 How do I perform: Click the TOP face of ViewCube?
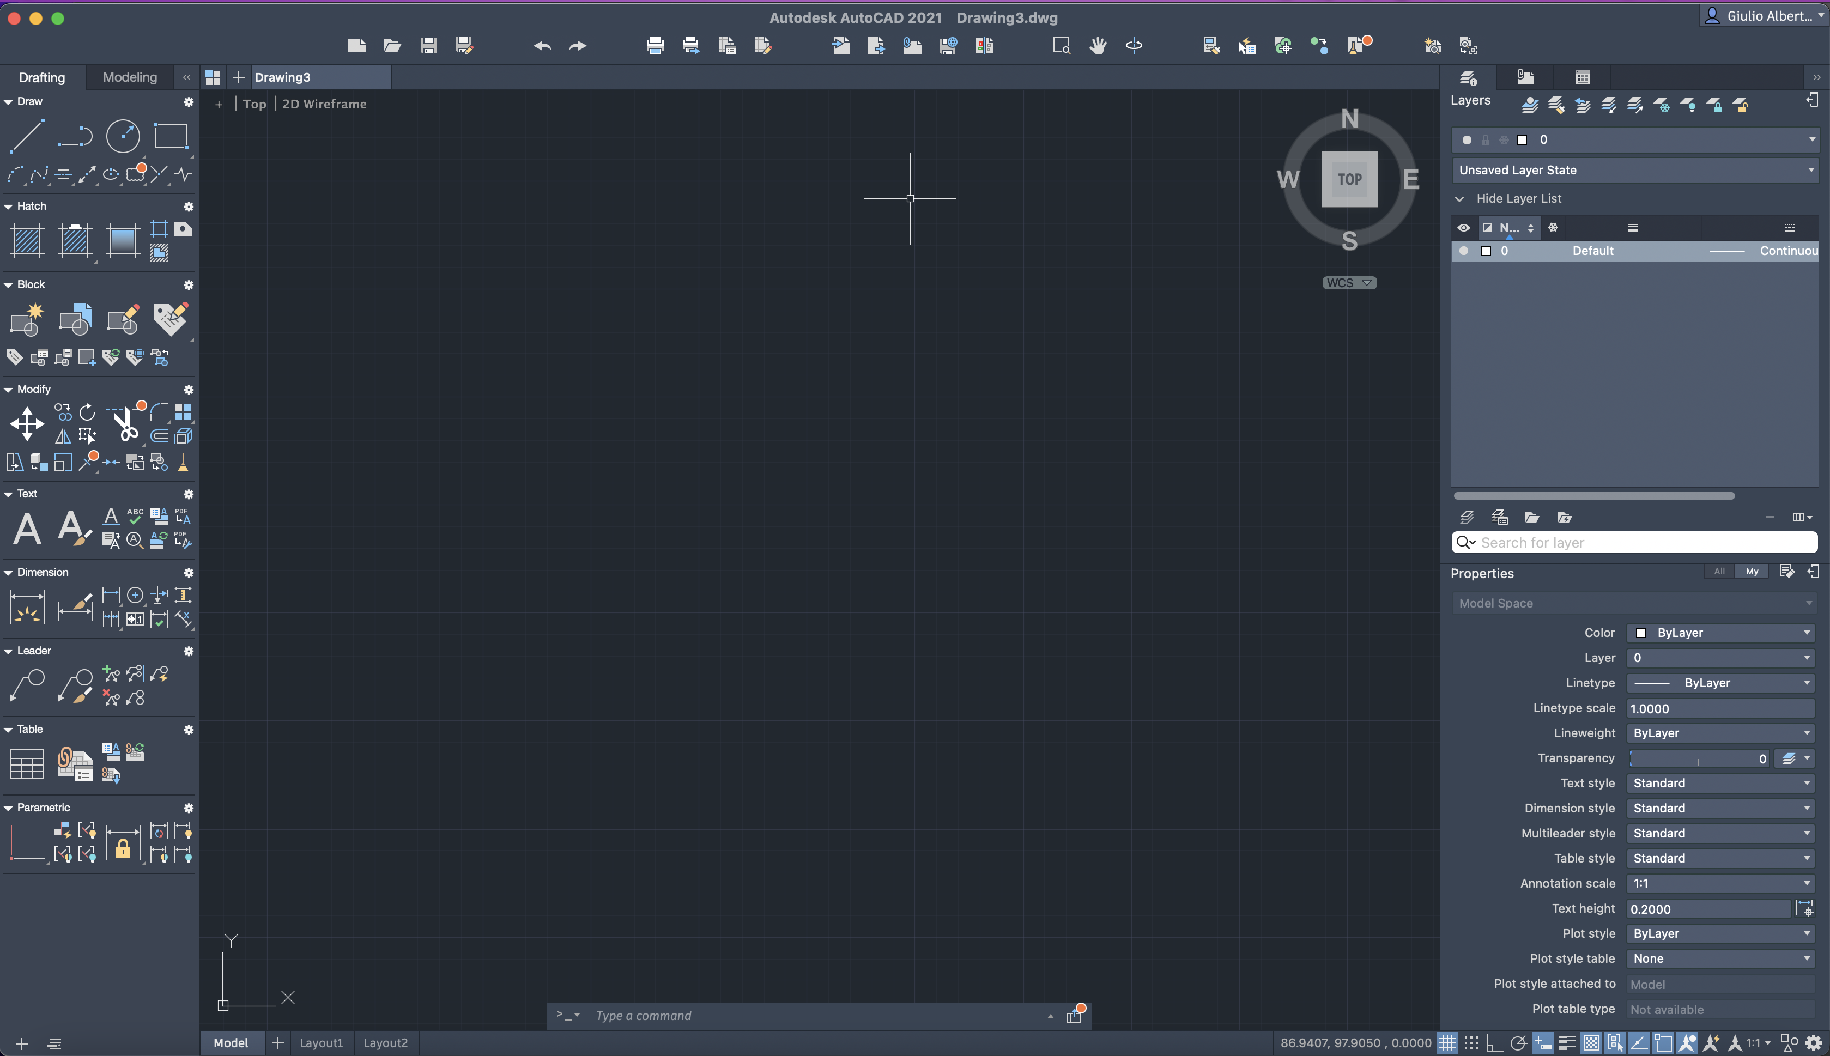click(1349, 179)
